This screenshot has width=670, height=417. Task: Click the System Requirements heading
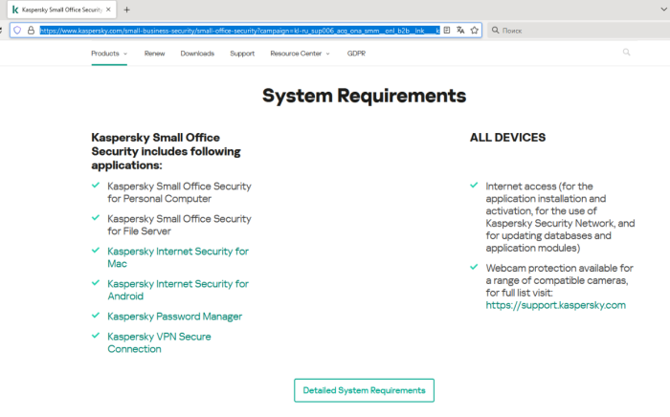364,96
